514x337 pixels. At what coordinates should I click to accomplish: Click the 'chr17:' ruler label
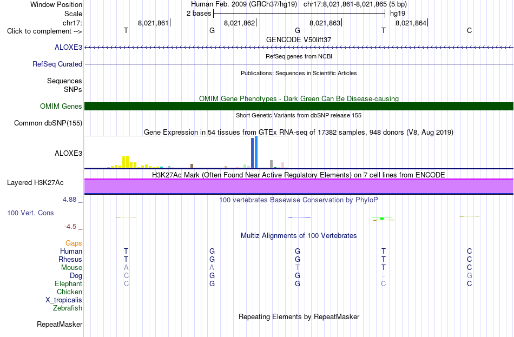coord(72,23)
